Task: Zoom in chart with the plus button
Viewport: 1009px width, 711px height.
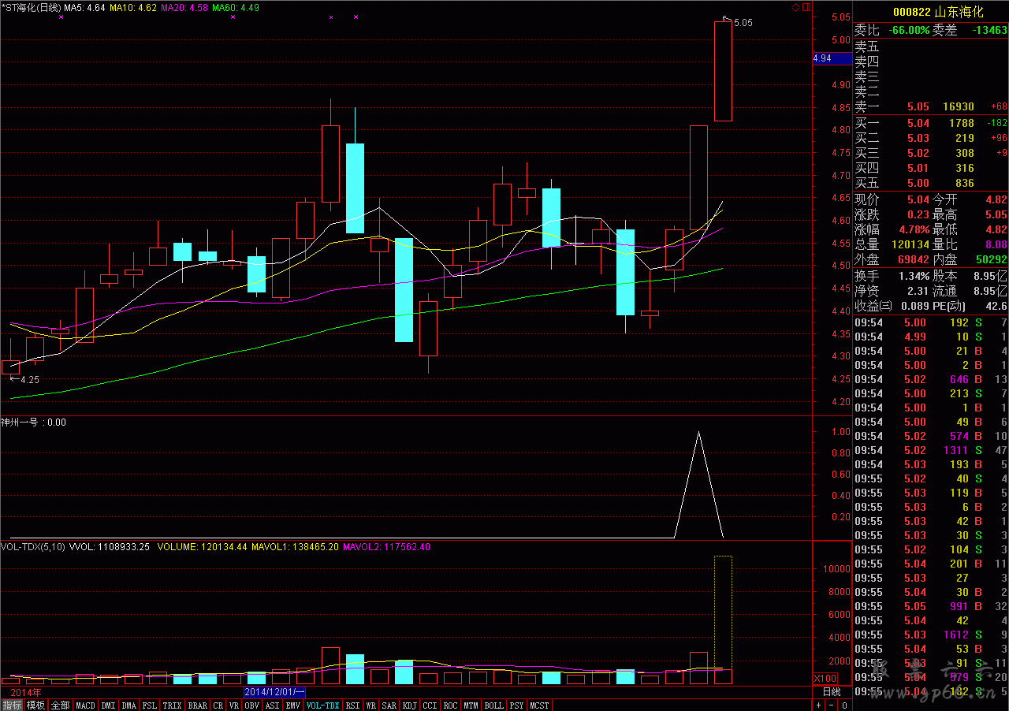Action: point(818,705)
